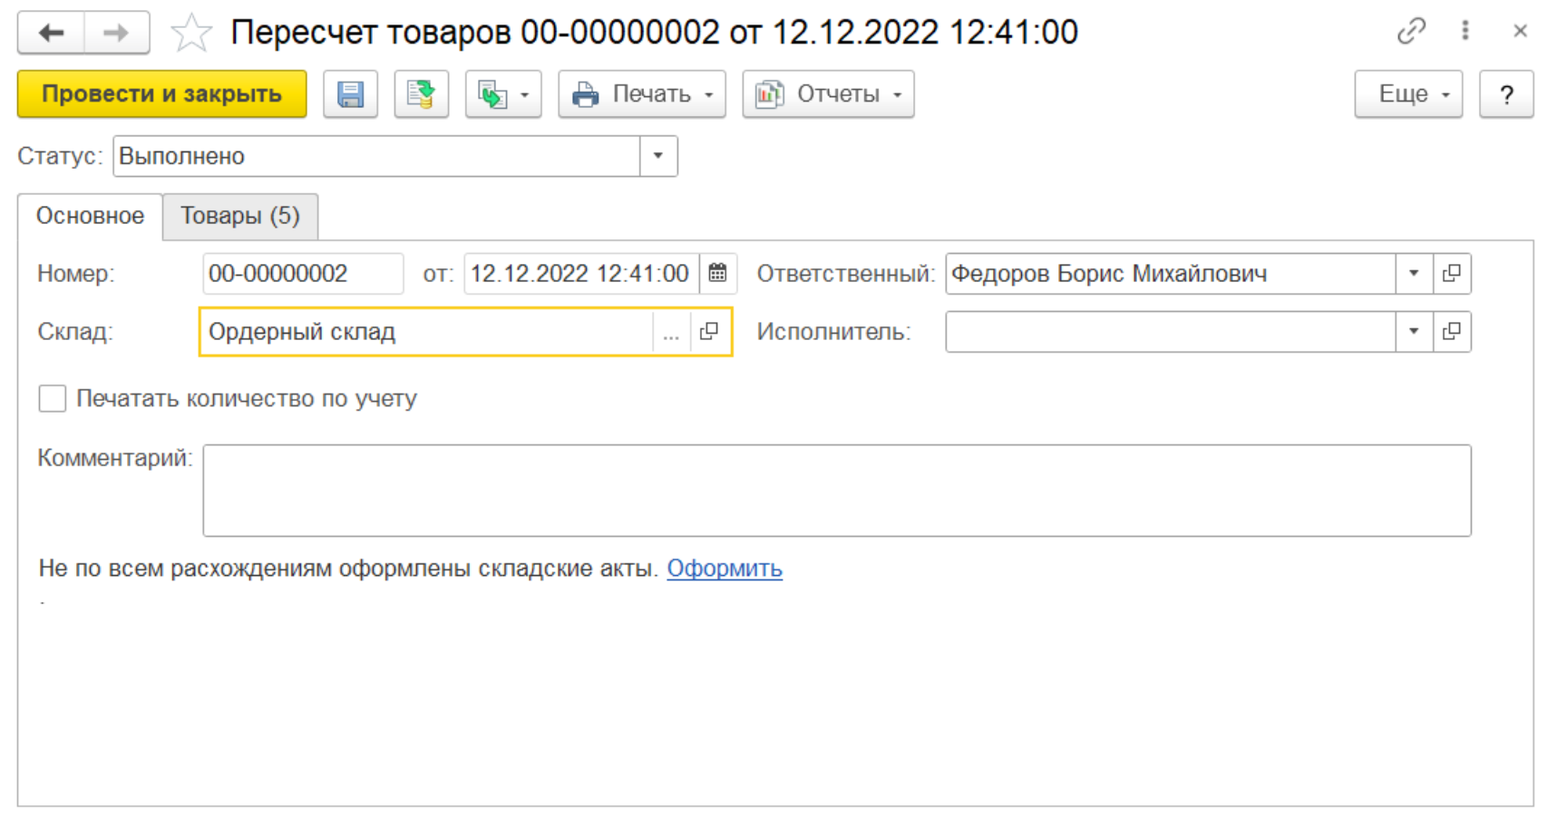Click Провести и закрыть button
This screenshot has width=1567, height=828.
click(162, 94)
